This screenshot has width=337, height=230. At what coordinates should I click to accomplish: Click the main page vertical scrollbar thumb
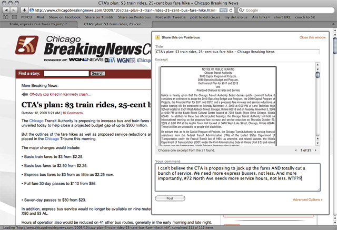[335, 46]
